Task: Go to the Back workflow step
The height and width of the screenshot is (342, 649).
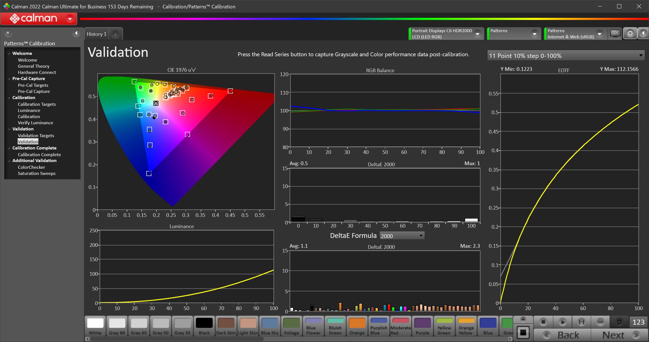Action: [562, 335]
